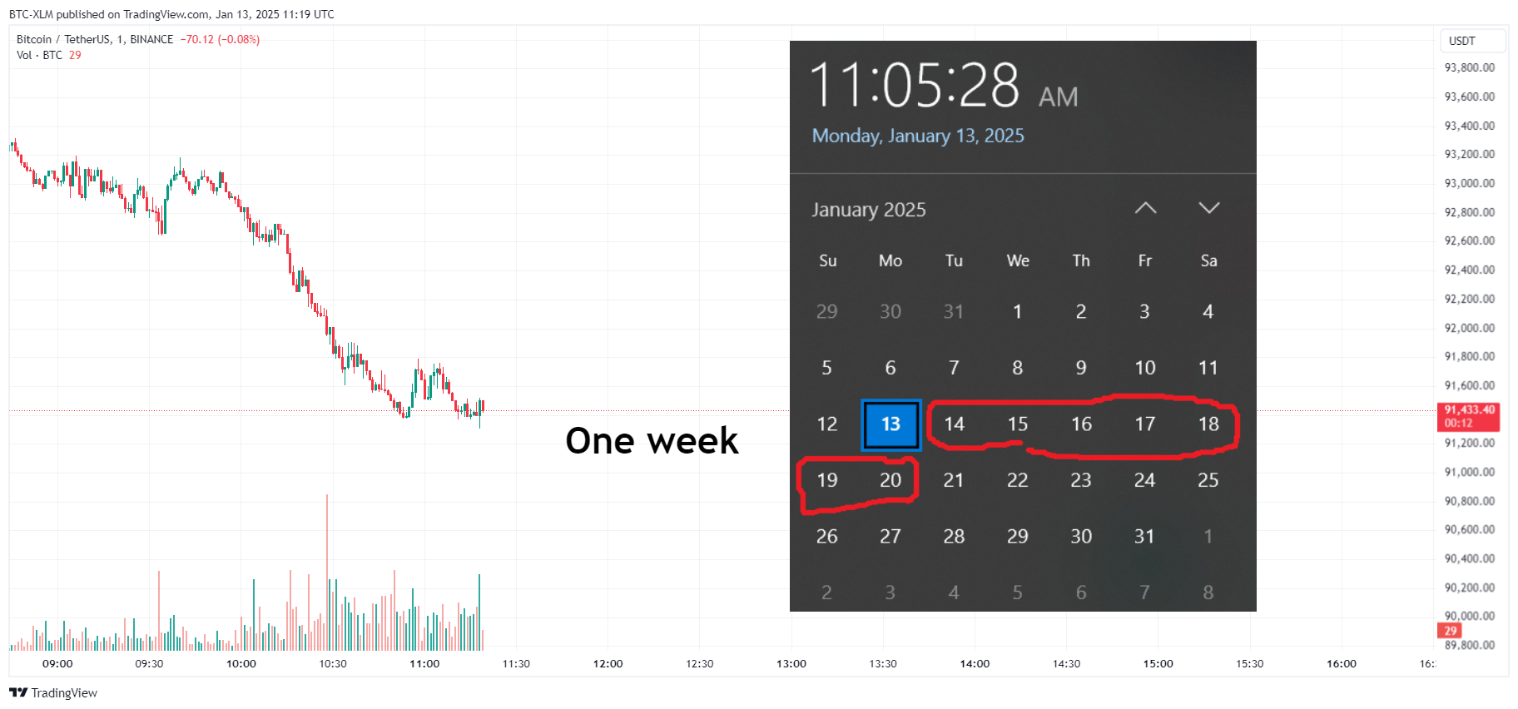The width and height of the screenshot is (1518, 709).
Task: Click the 14:00 time axis label
Action: point(975,663)
